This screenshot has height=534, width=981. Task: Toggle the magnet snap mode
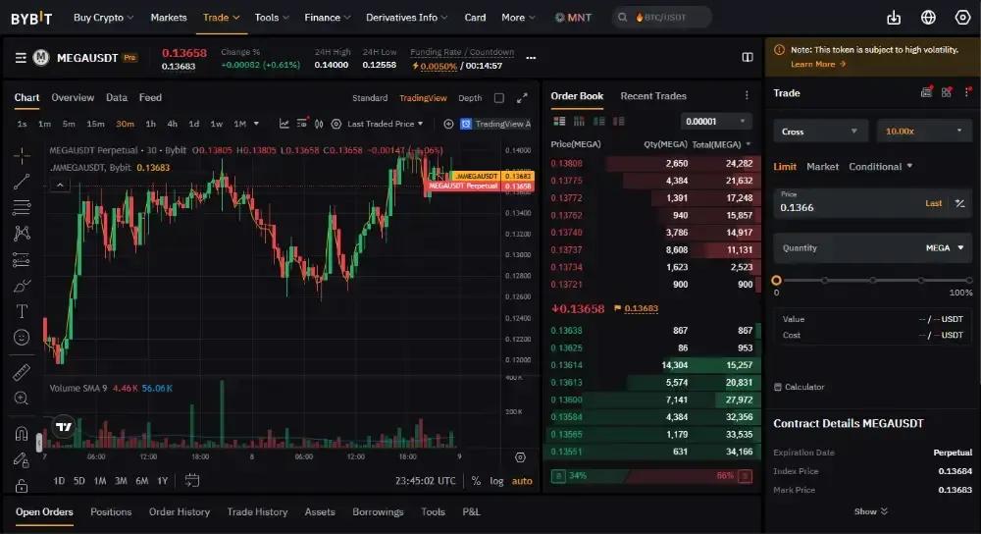22,433
